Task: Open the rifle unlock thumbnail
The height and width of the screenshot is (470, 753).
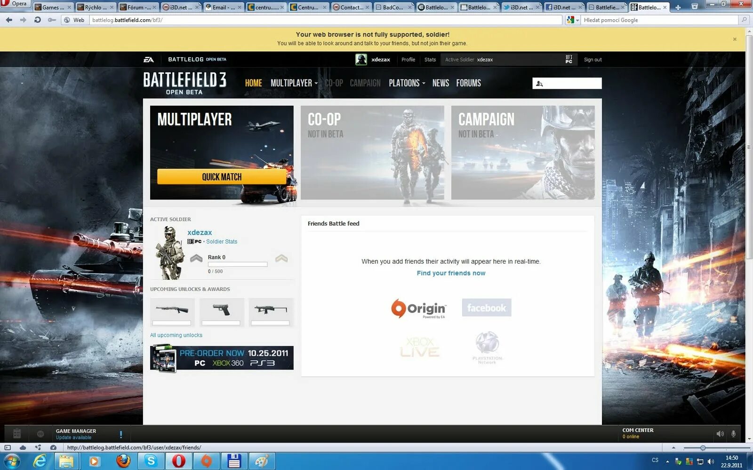Action: point(271,312)
